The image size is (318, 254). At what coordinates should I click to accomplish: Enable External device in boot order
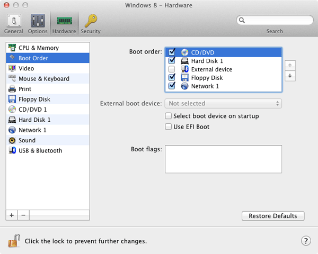click(x=172, y=69)
